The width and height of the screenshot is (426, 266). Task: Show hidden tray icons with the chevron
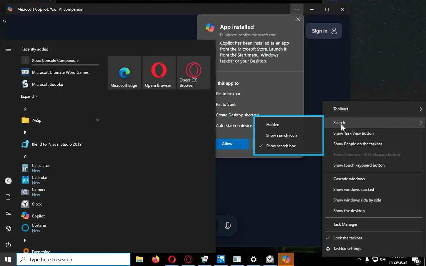click(x=359, y=259)
